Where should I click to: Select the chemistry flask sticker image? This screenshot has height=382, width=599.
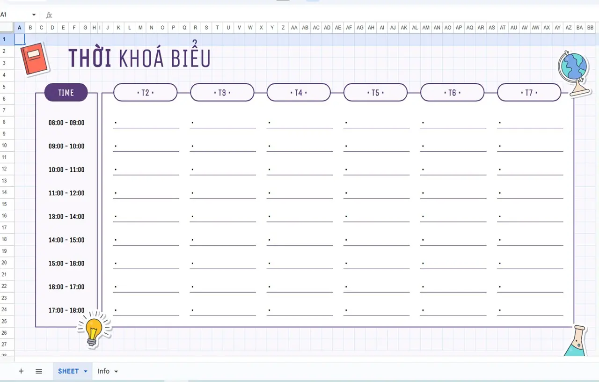click(x=576, y=341)
